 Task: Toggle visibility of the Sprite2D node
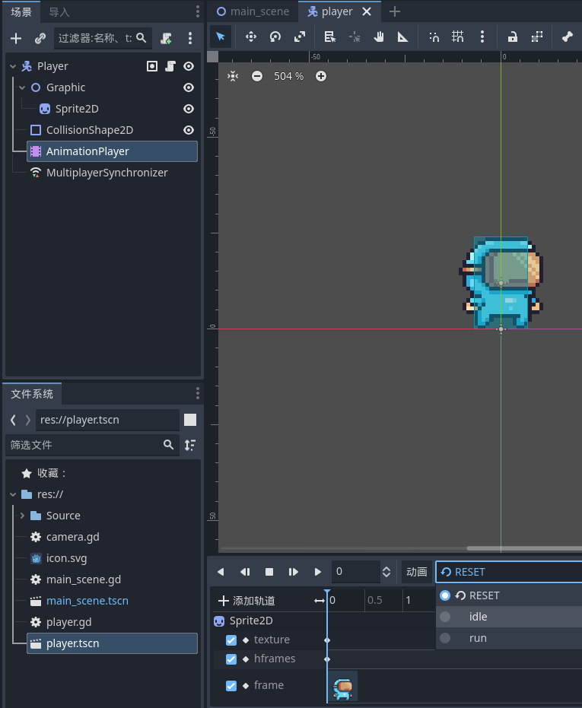[189, 109]
